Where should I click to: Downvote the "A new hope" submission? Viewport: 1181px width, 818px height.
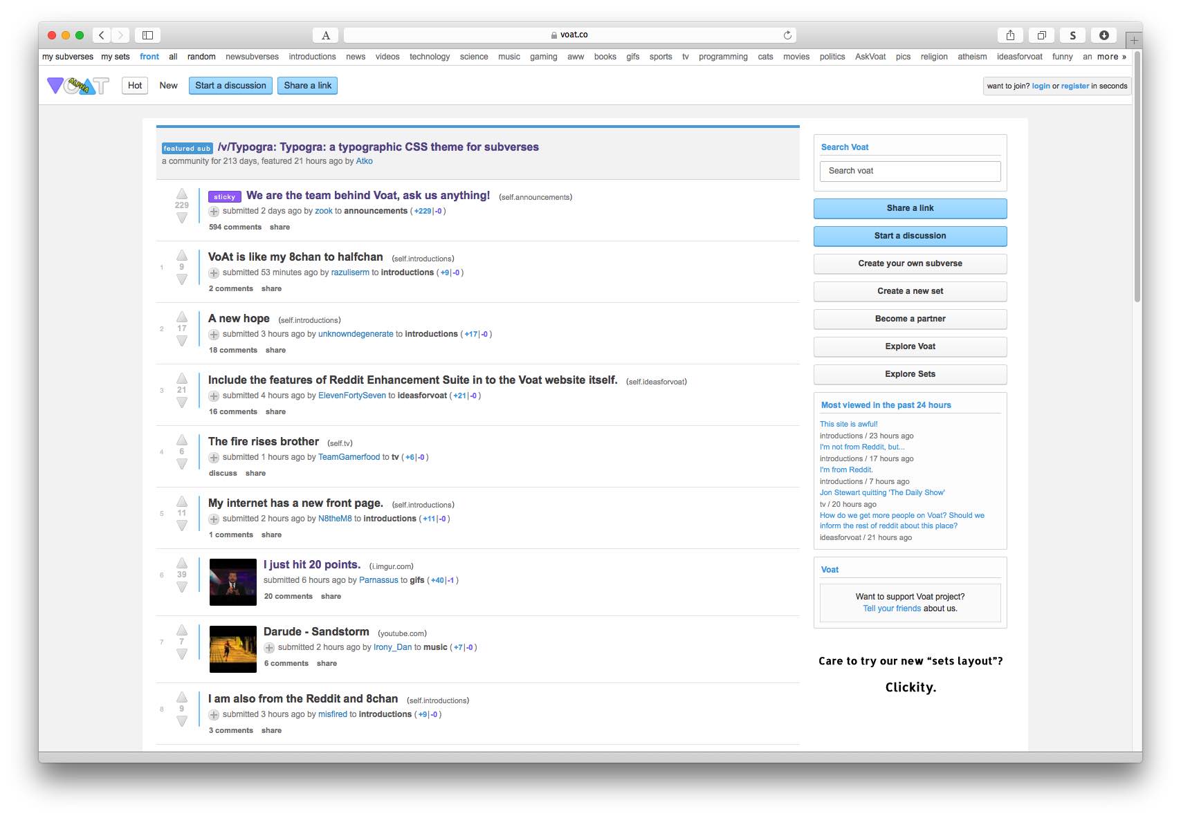[182, 340]
